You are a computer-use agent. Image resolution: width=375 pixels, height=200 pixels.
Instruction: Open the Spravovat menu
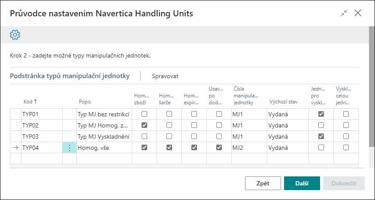click(x=165, y=76)
